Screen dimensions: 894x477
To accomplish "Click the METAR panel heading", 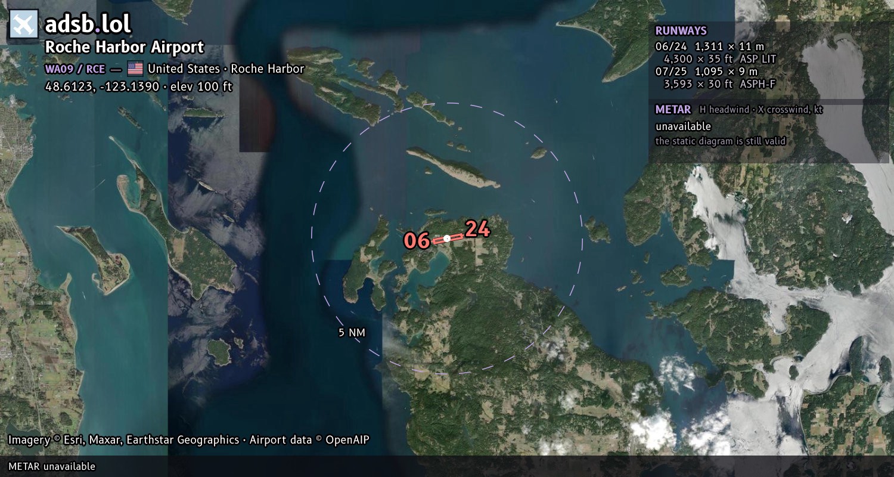I will (673, 110).
